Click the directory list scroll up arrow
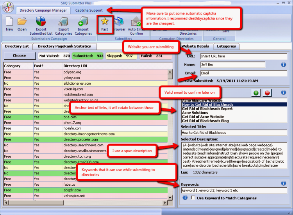293x215 pixels. (x=170, y=72)
